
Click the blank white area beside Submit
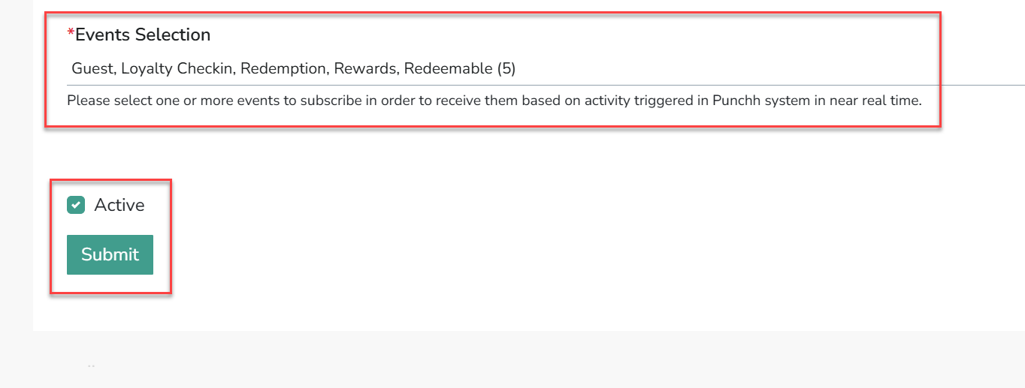(x=526, y=254)
